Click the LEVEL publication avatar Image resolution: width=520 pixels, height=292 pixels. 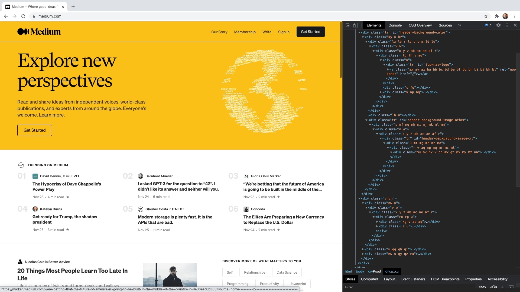coord(35,176)
